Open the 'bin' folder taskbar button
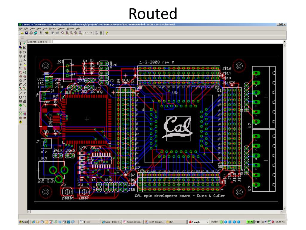The image size is (306, 230). [176, 222]
